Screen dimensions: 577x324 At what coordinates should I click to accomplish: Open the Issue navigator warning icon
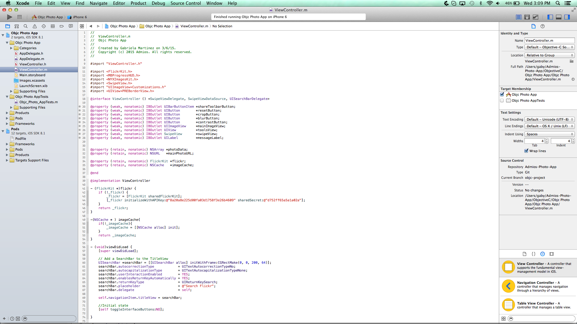35,26
